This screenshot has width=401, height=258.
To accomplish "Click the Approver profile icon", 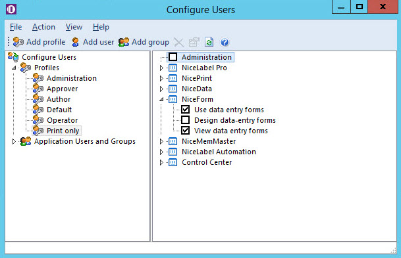I will point(38,89).
